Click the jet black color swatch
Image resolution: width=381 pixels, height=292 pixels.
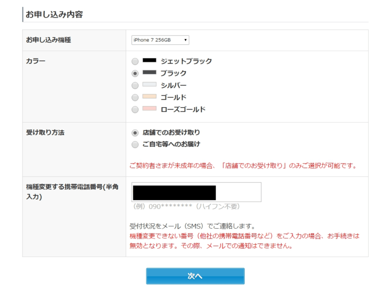pos(149,61)
